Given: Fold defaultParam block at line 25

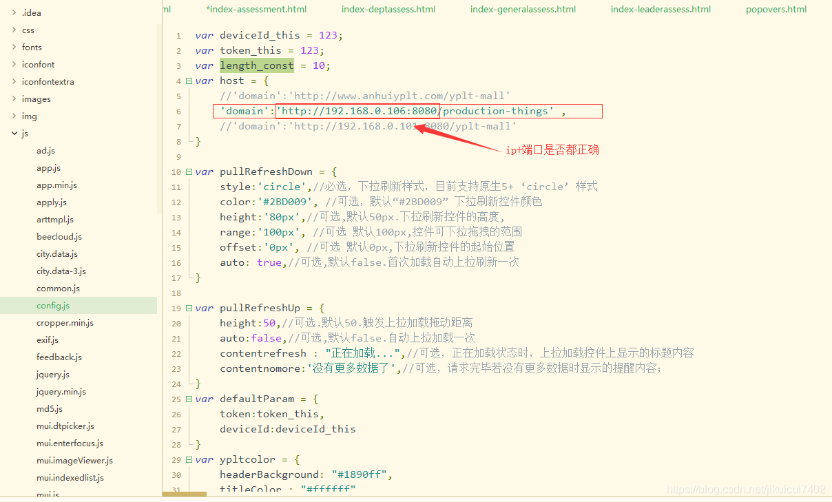Looking at the screenshot, I should pos(189,399).
